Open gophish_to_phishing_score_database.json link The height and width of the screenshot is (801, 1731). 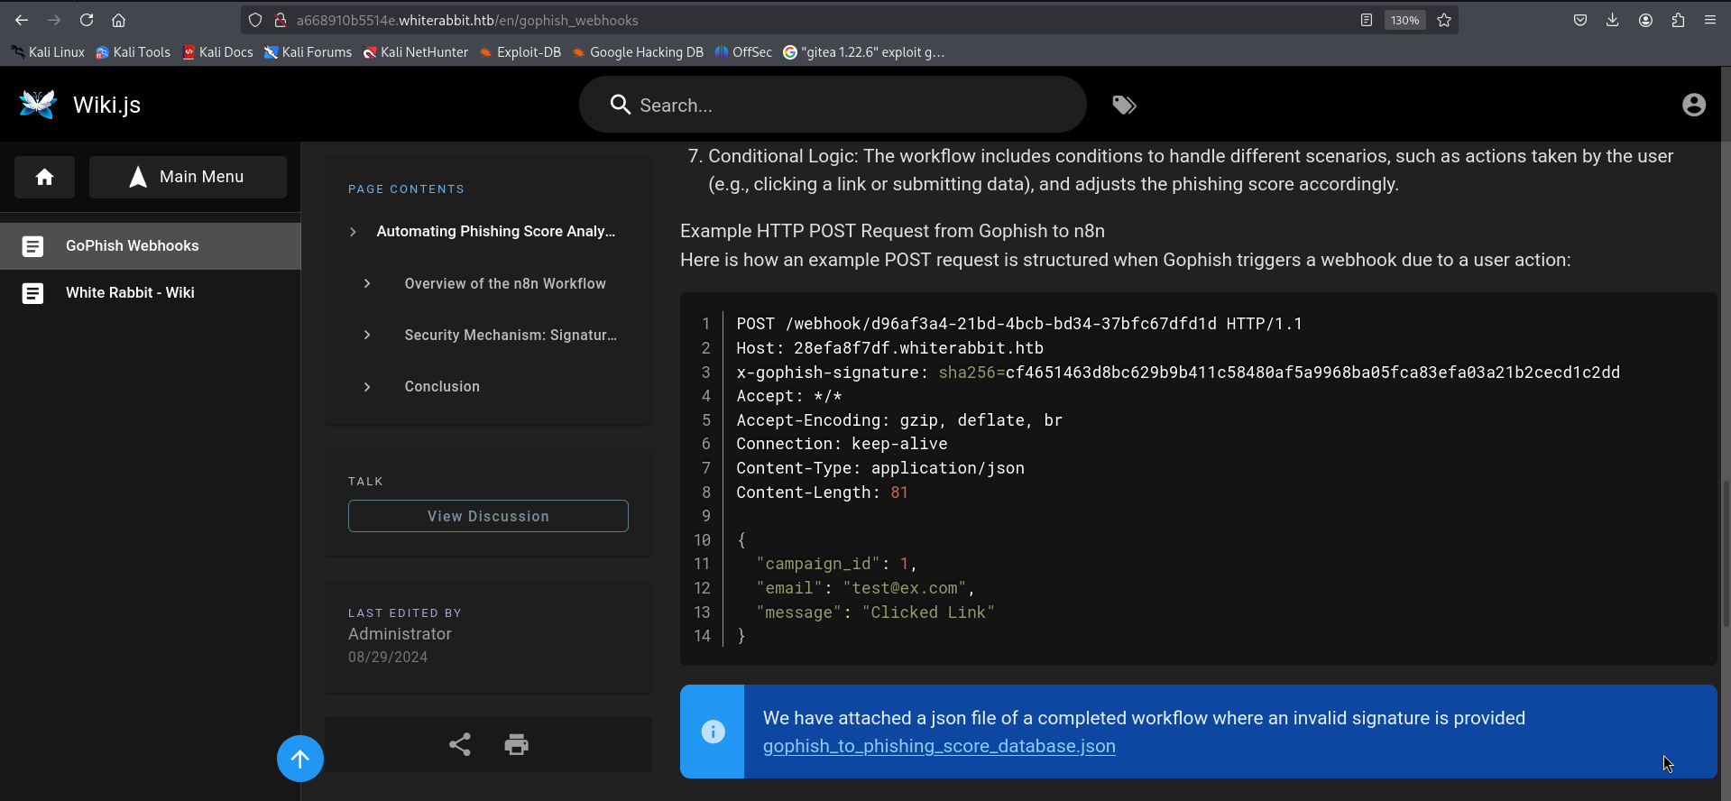click(938, 746)
